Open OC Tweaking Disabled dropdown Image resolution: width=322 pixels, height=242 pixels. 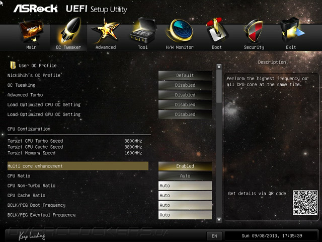click(185, 85)
